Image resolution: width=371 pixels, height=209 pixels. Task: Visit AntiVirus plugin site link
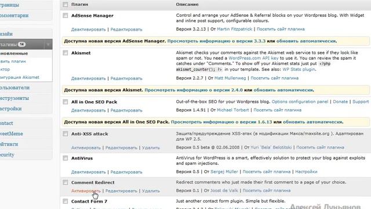[x=267, y=172]
